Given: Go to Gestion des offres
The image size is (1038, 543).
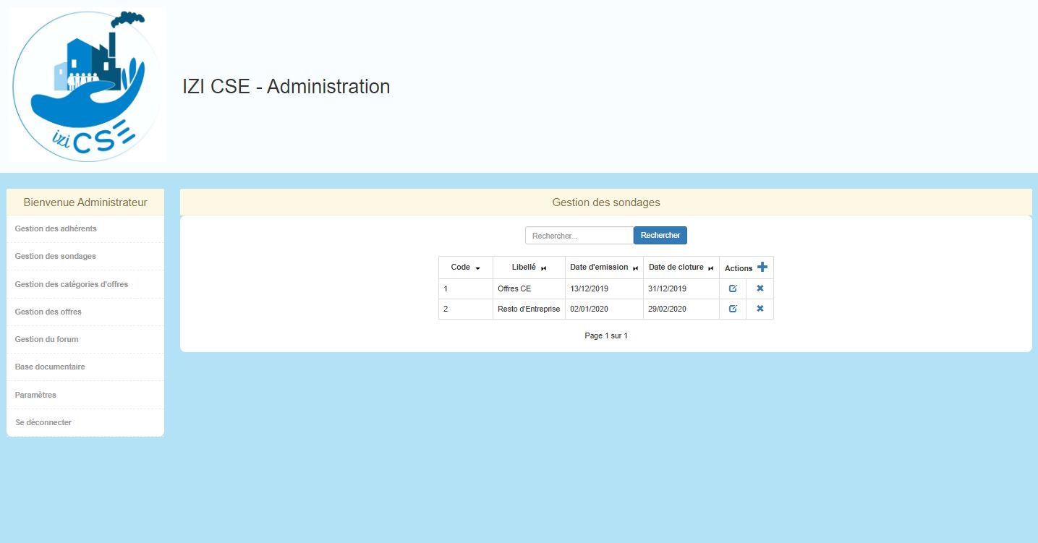Looking at the screenshot, I should 48,312.
